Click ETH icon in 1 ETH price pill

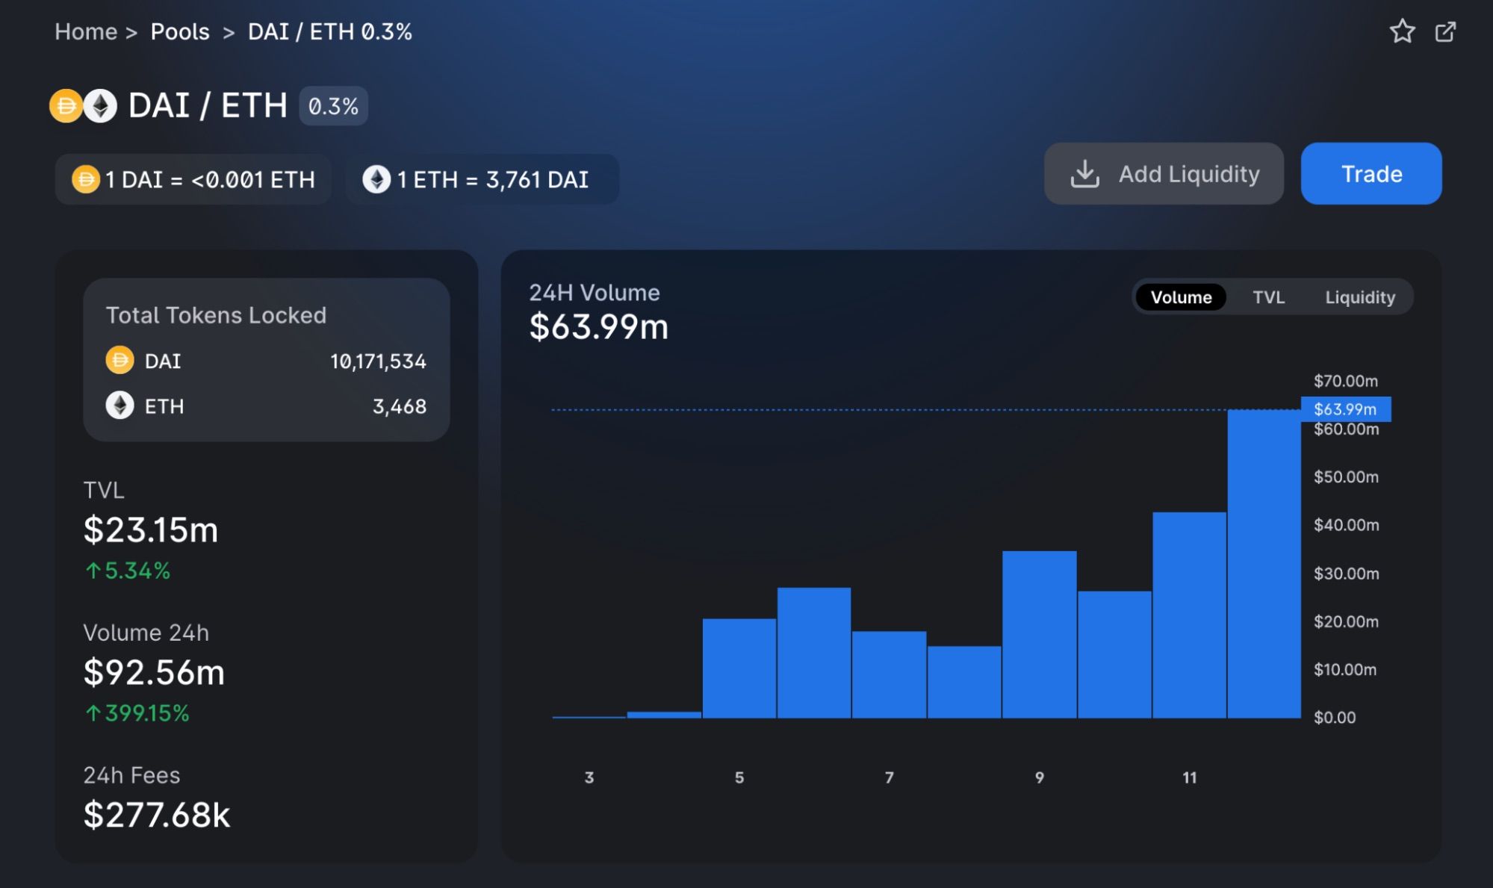click(x=376, y=179)
